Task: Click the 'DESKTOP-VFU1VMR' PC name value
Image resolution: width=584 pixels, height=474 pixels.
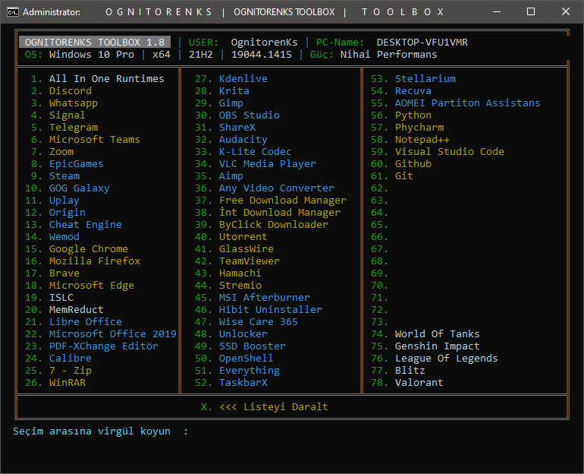Action: pyautogui.click(x=422, y=42)
